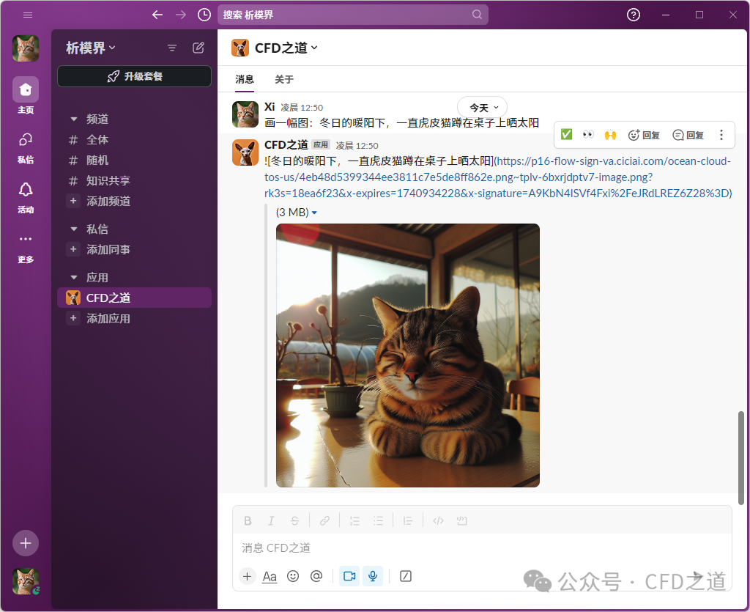Open the CFD之道 header dropdown
Screen dimensions: 750x612
coord(286,48)
